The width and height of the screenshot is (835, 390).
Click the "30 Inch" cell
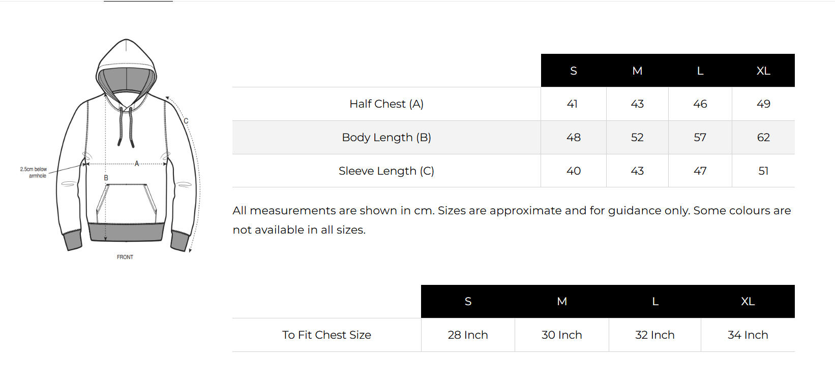tap(562, 335)
